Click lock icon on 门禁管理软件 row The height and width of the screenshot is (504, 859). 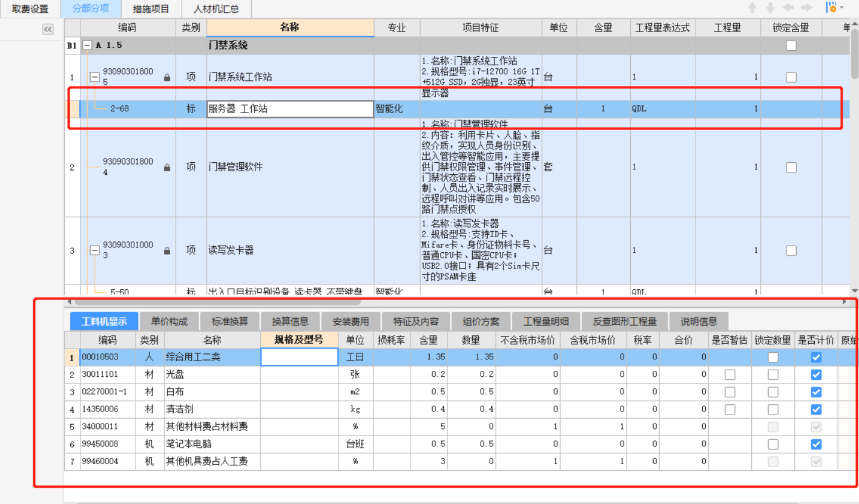167,168
